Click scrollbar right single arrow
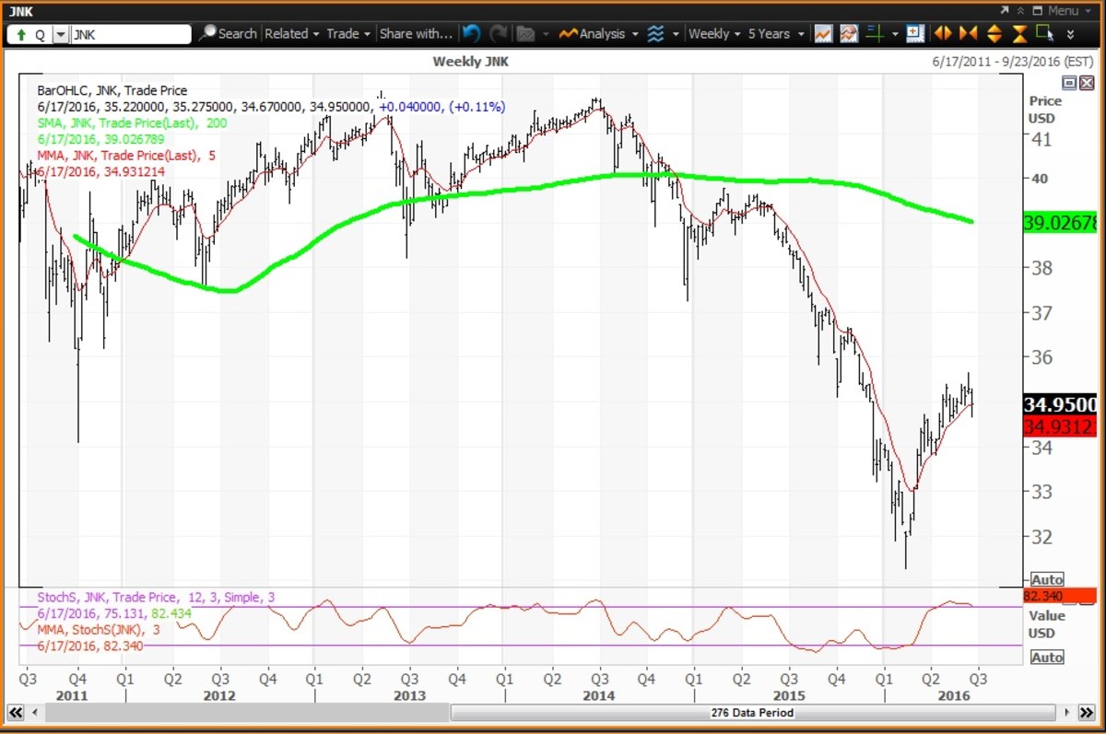The height and width of the screenshot is (734, 1106). pyautogui.click(x=1066, y=713)
